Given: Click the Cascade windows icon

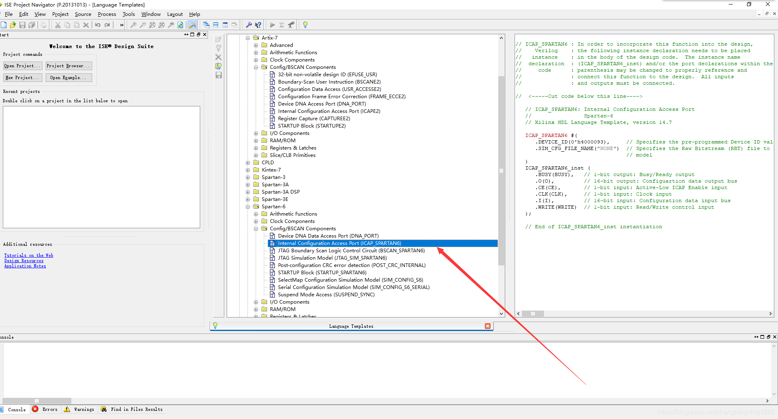Looking at the screenshot, I should coord(206,25).
